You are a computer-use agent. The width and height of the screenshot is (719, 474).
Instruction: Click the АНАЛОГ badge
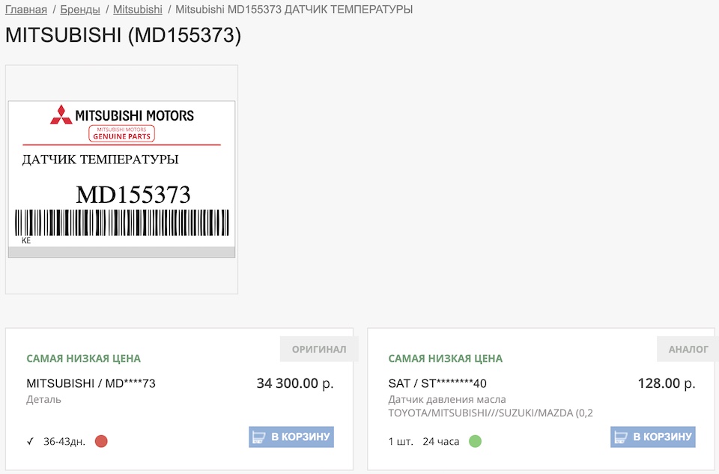coord(688,349)
